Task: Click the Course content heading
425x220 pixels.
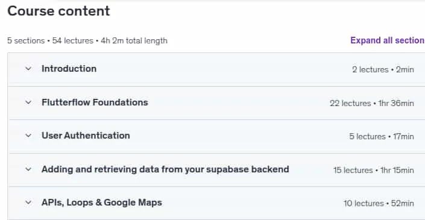Action: click(58, 11)
